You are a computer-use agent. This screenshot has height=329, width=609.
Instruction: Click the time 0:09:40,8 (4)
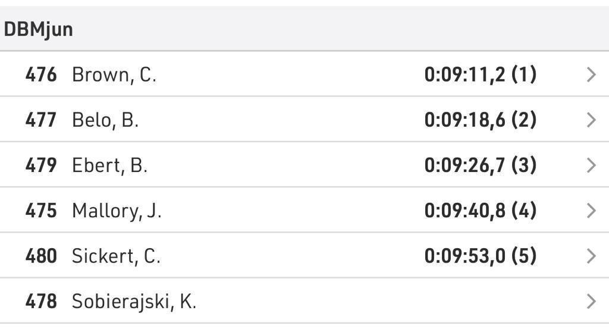point(480,211)
